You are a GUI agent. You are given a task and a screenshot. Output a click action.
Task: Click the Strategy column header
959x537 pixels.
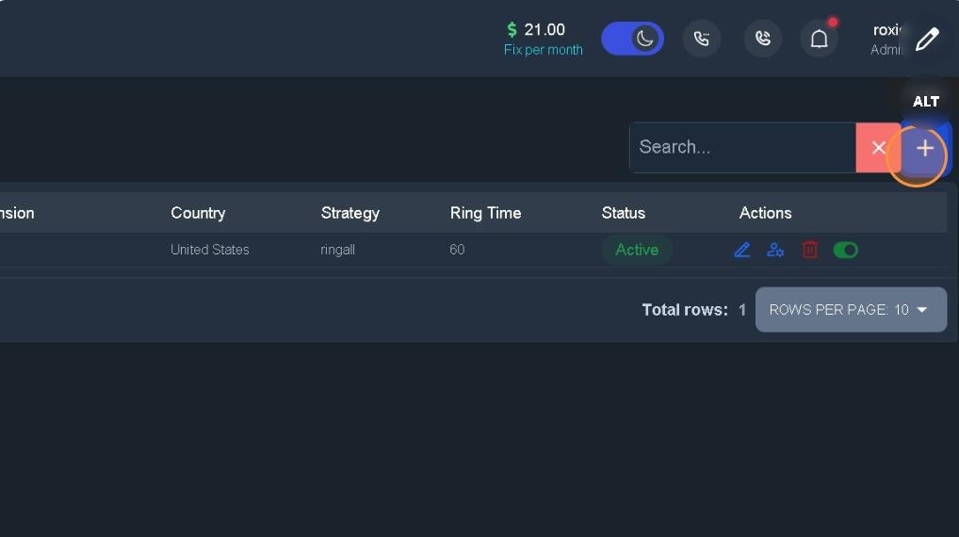[349, 213]
